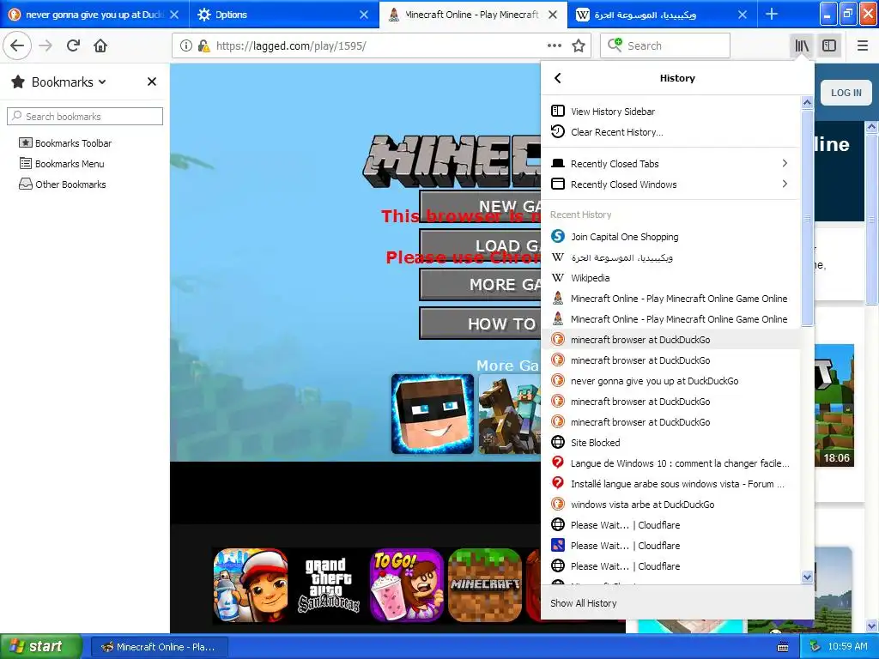The image size is (879, 659).
Task: Open Installé langue arabe history entry
Action: [670, 484]
